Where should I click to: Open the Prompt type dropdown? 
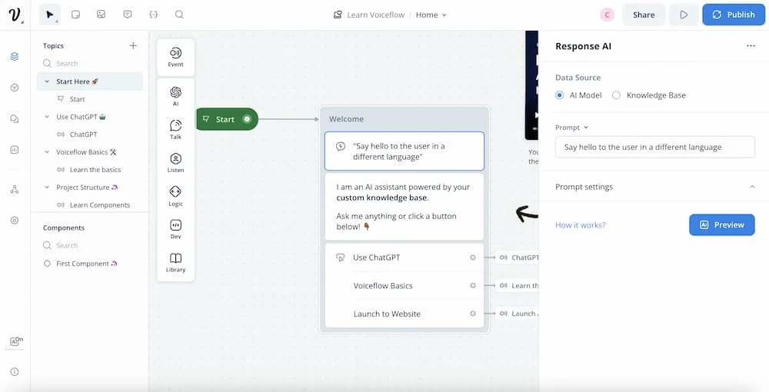pos(572,128)
